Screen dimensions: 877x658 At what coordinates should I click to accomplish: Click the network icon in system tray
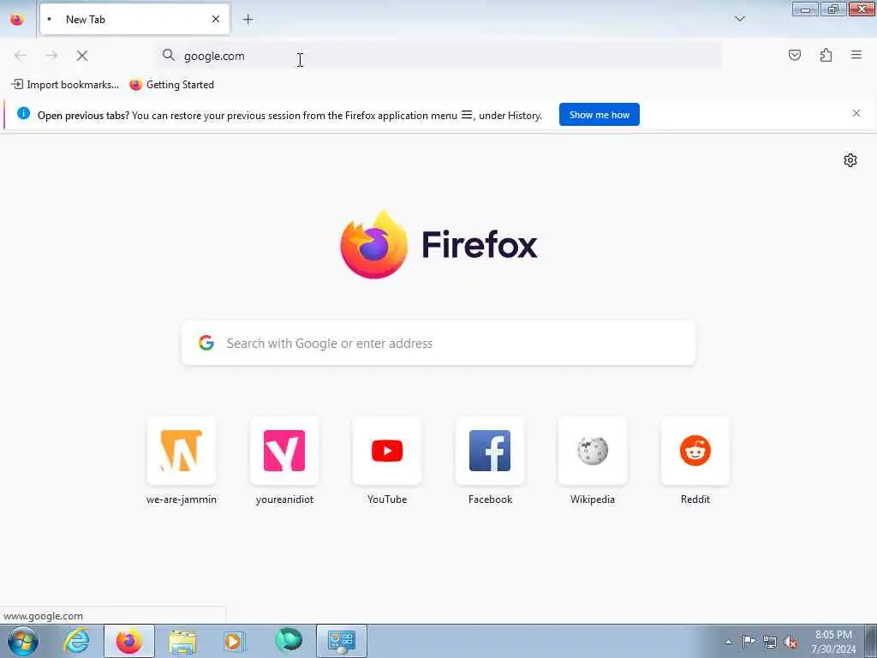(x=770, y=642)
